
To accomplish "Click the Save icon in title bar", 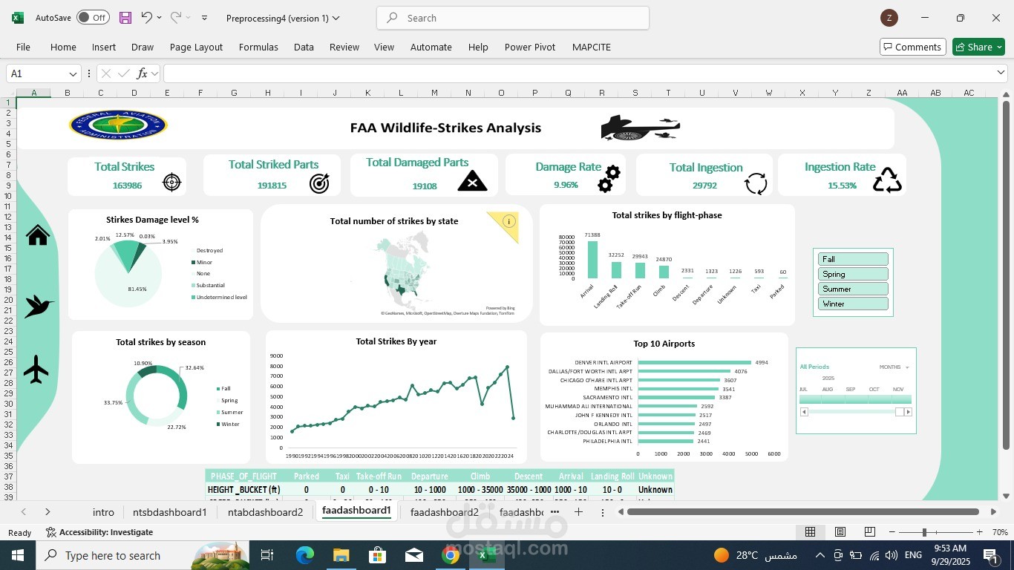I will [x=125, y=18].
